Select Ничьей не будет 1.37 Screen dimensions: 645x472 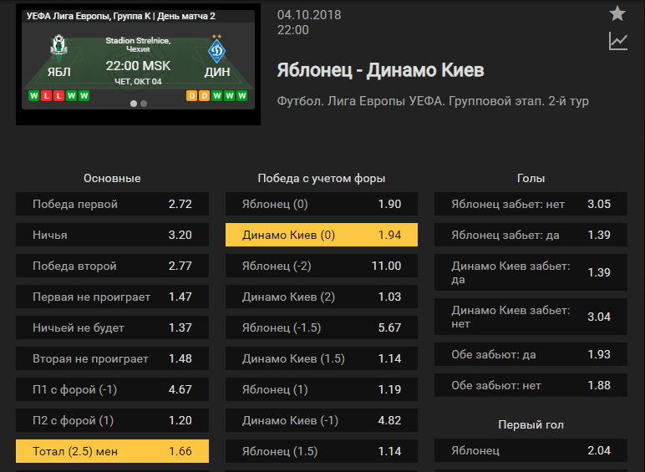(112, 327)
